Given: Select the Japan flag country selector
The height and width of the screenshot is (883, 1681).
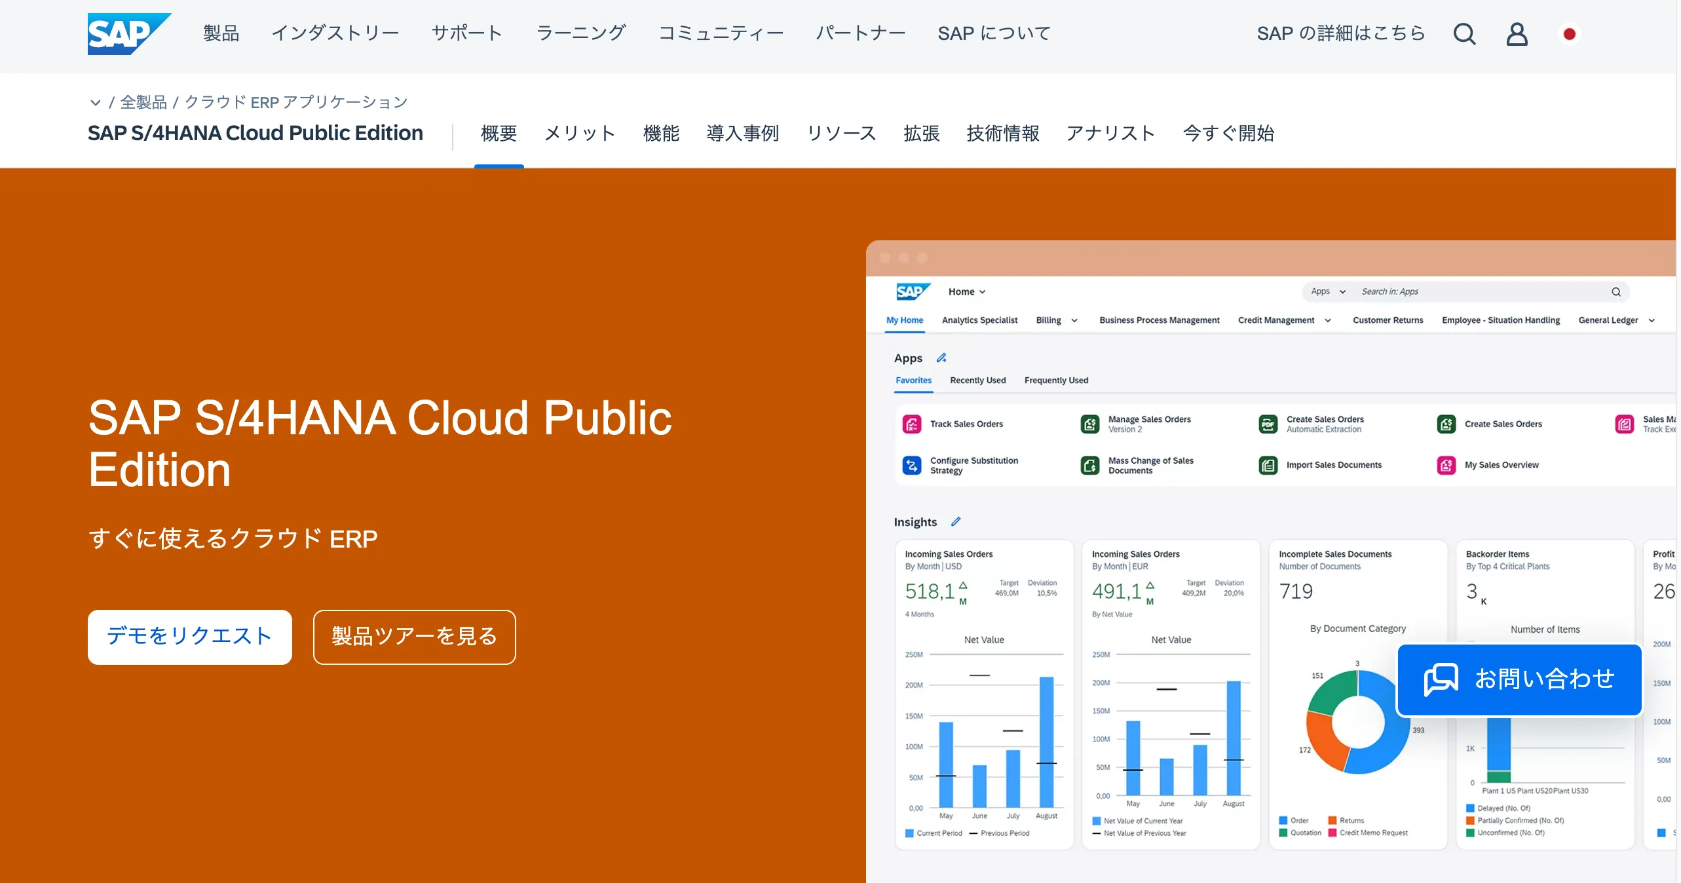Looking at the screenshot, I should [1569, 33].
